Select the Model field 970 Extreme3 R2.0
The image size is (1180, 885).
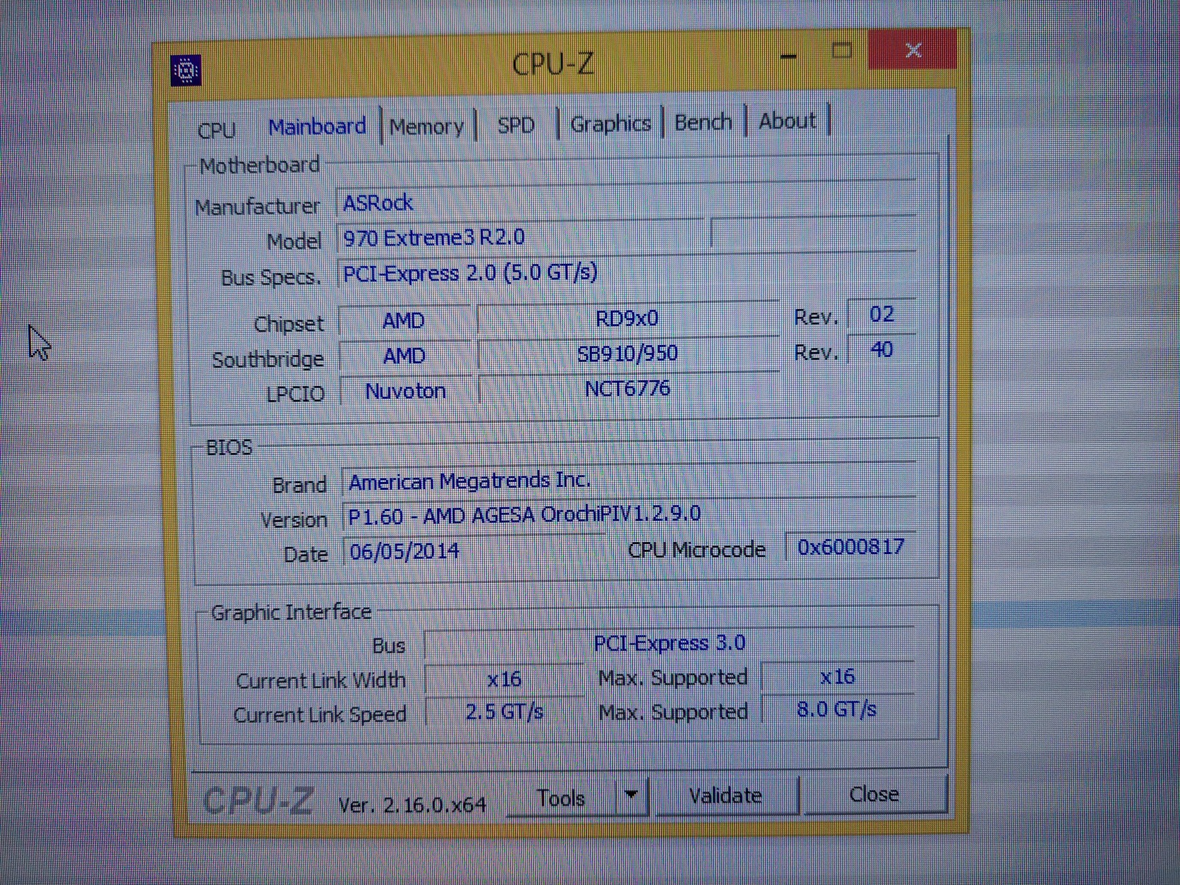(x=519, y=237)
